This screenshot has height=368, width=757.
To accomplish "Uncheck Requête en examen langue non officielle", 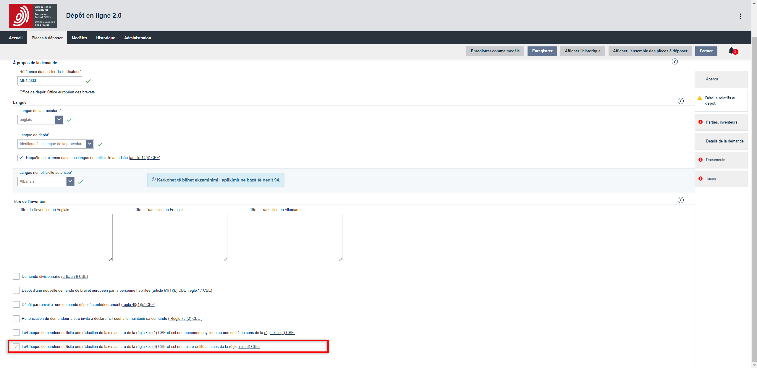I will click(x=21, y=158).
